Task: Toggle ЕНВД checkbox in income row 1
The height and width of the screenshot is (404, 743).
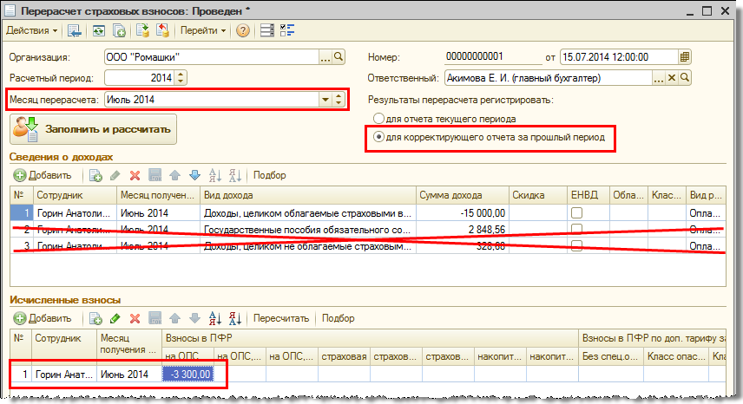Action: [576, 213]
